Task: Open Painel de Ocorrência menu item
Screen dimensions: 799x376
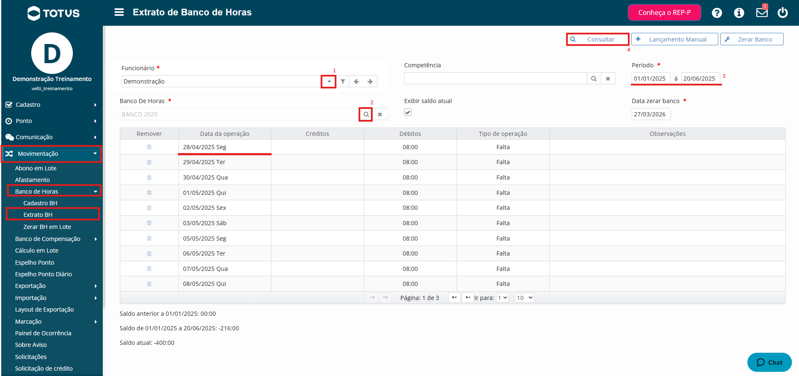Action: click(x=43, y=333)
